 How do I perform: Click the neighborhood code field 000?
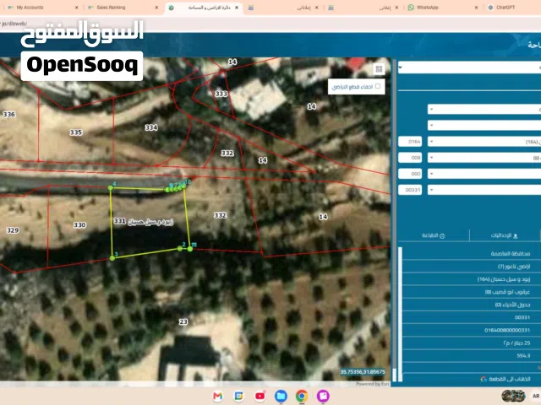pos(410,174)
